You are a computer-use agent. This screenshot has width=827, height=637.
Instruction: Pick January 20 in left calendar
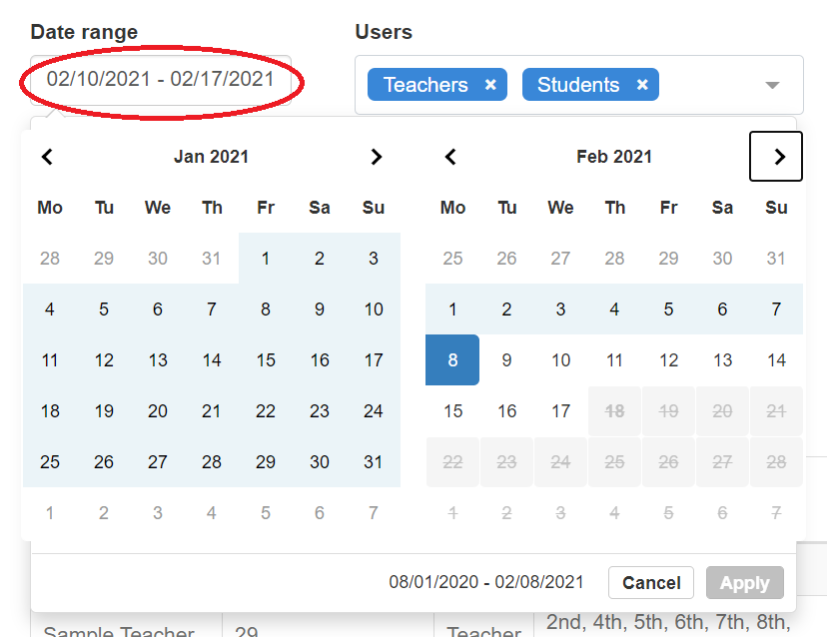pos(158,411)
